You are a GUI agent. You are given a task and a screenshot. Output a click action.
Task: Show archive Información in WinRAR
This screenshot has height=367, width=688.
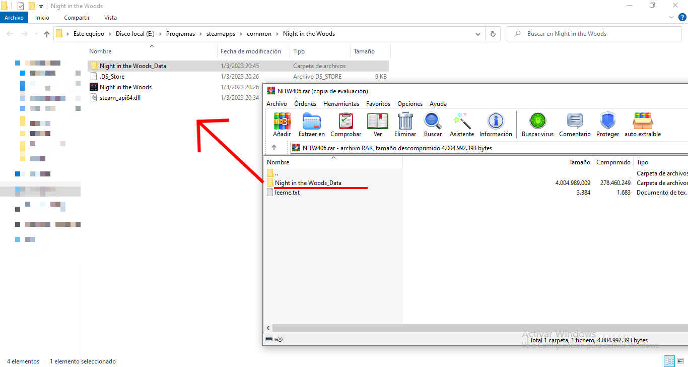click(496, 125)
